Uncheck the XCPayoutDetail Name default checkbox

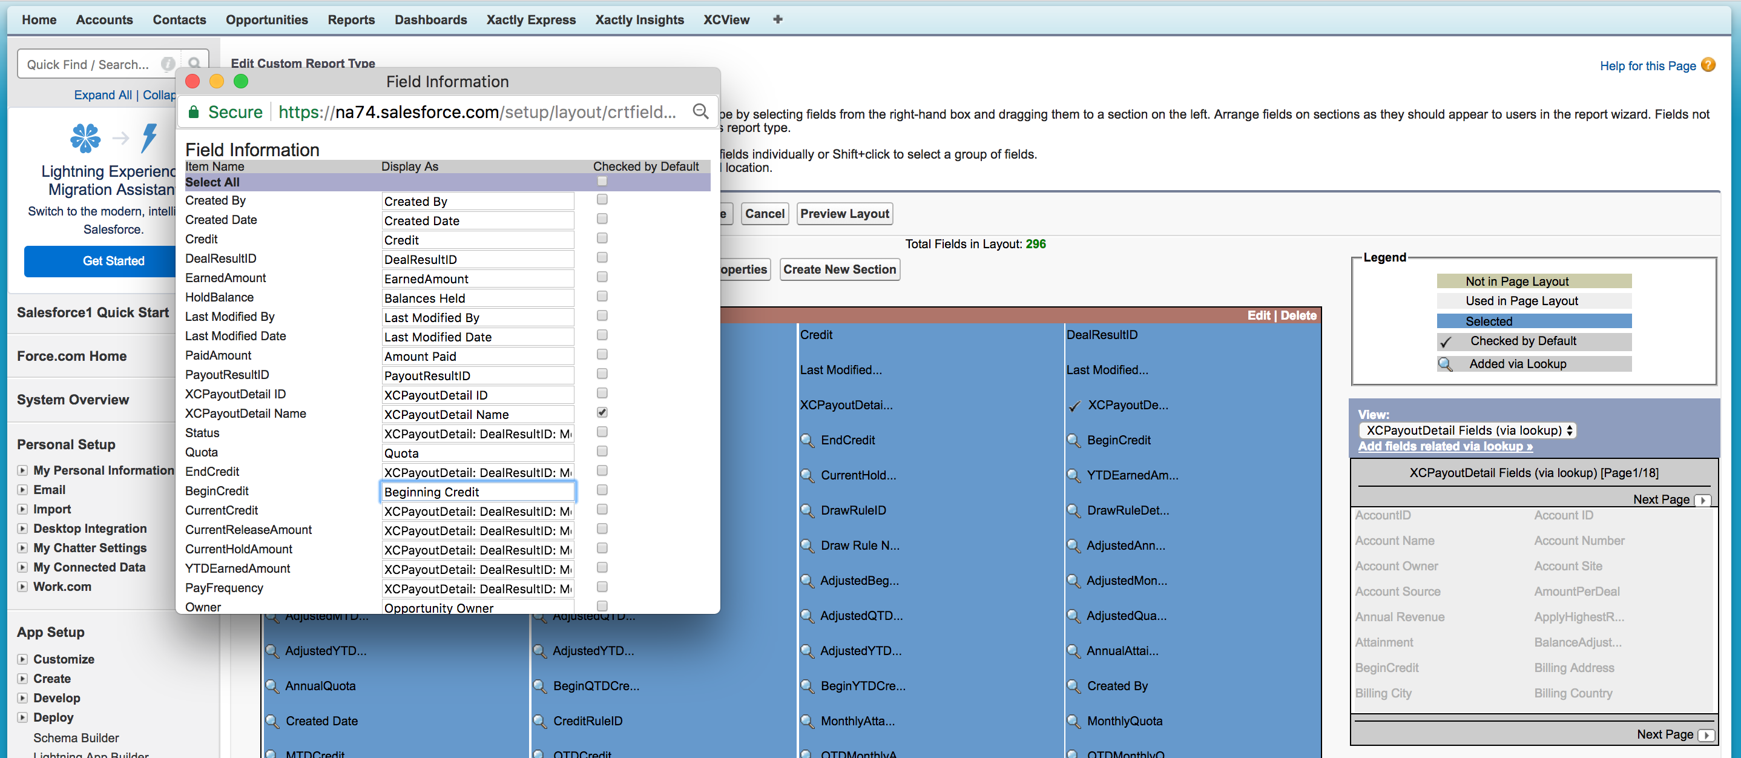(602, 412)
